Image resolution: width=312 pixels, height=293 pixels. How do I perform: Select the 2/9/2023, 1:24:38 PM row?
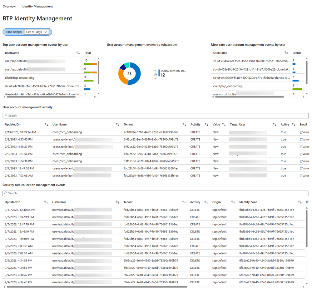pyautogui.click(x=156, y=161)
